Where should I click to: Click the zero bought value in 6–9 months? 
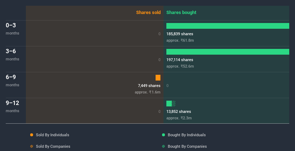pyautogui.click(x=167, y=86)
